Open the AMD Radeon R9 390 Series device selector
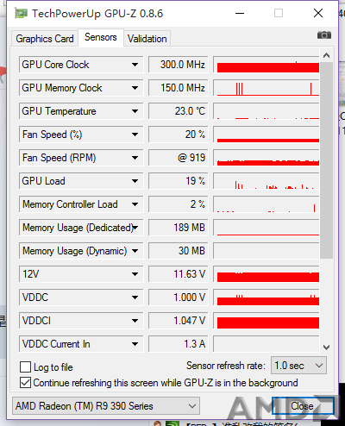345x426 pixels. [x=106, y=406]
